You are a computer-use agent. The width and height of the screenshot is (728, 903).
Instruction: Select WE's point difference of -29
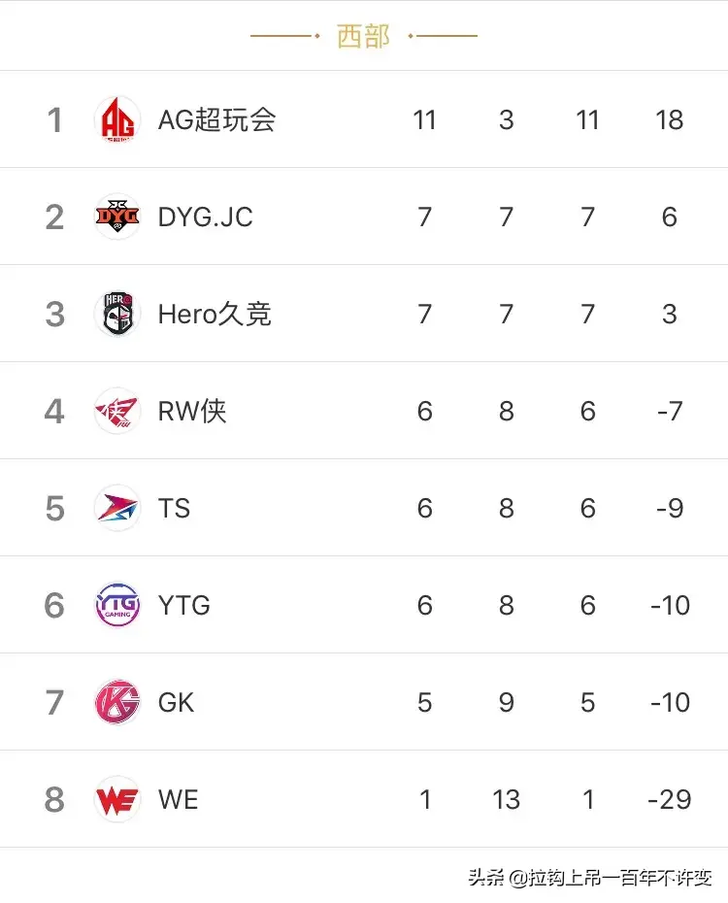(669, 799)
